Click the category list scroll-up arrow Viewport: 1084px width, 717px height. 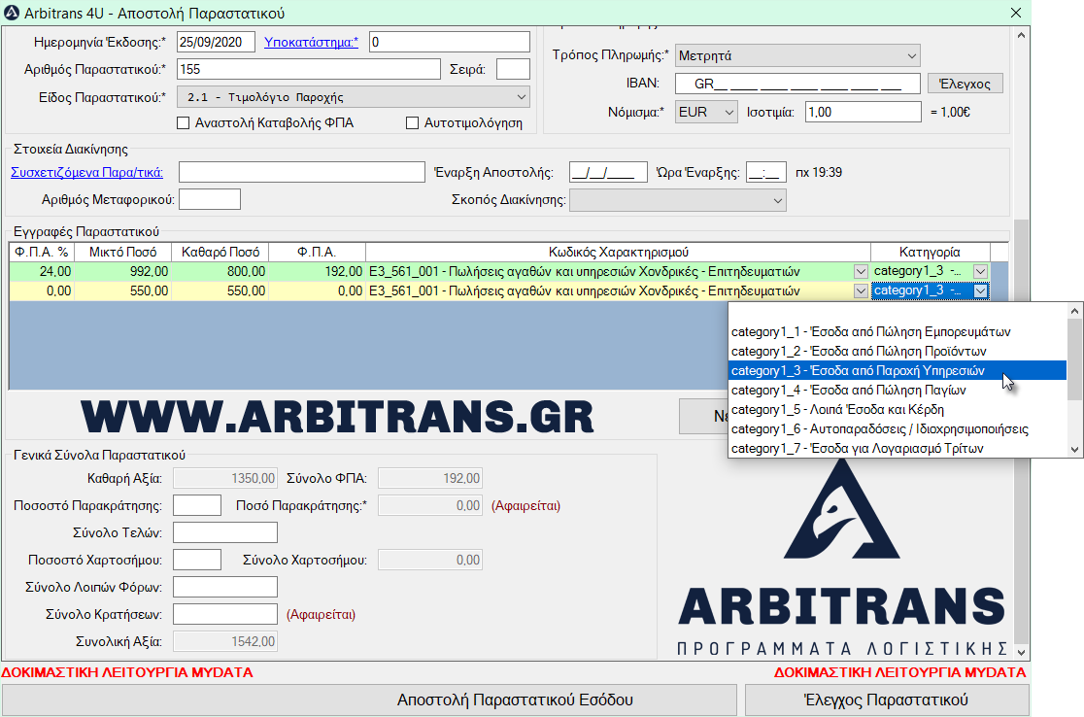click(x=1074, y=311)
